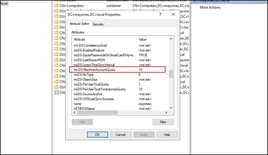This screenshot has width=268, height=155.
Task: Close the Properties dialog with the X
Action: coord(173,15)
